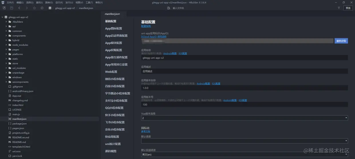355x159 pixels.
Task: Switch to 源码视图 section
Action: click(111, 151)
